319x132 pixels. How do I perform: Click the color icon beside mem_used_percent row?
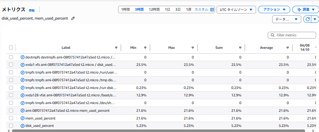click(23, 118)
